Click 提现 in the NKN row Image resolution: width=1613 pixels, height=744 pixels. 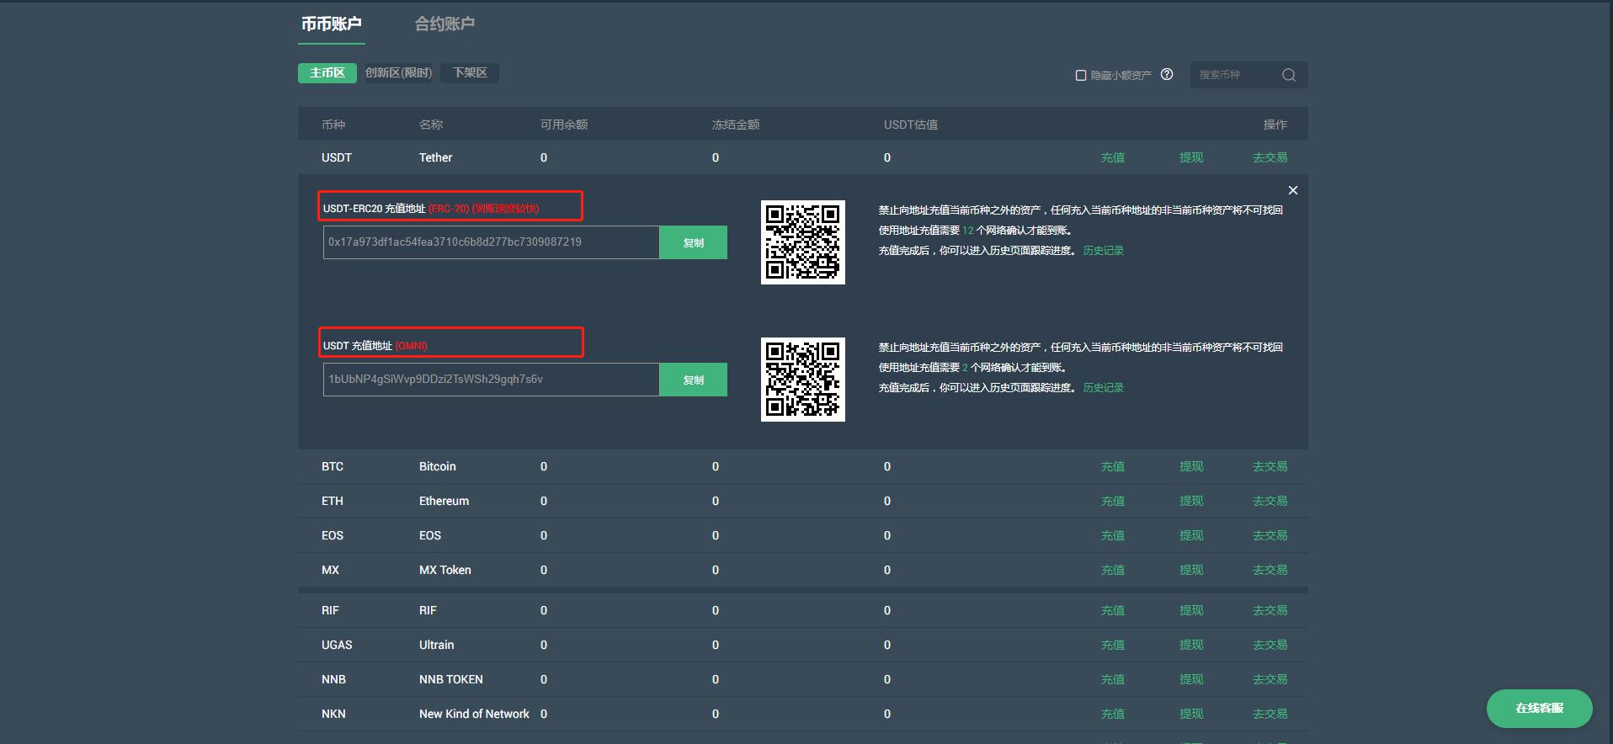click(1191, 714)
